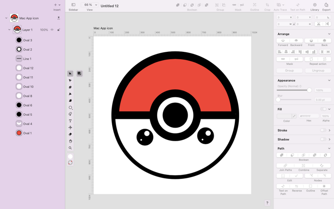Enable the Stroke switch
The width and height of the screenshot is (334, 209).
(324, 130)
